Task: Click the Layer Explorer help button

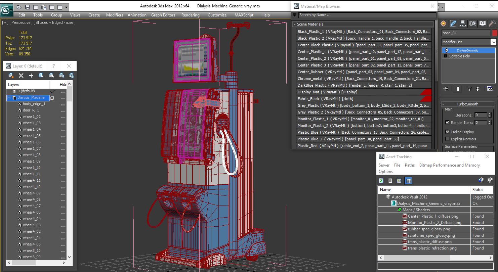Action: (54, 66)
